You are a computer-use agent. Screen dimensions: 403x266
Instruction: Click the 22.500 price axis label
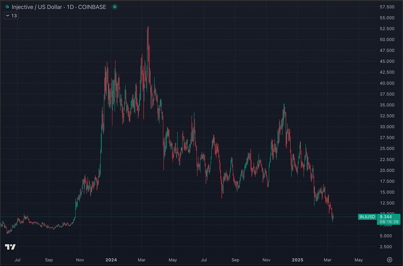(387, 160)
